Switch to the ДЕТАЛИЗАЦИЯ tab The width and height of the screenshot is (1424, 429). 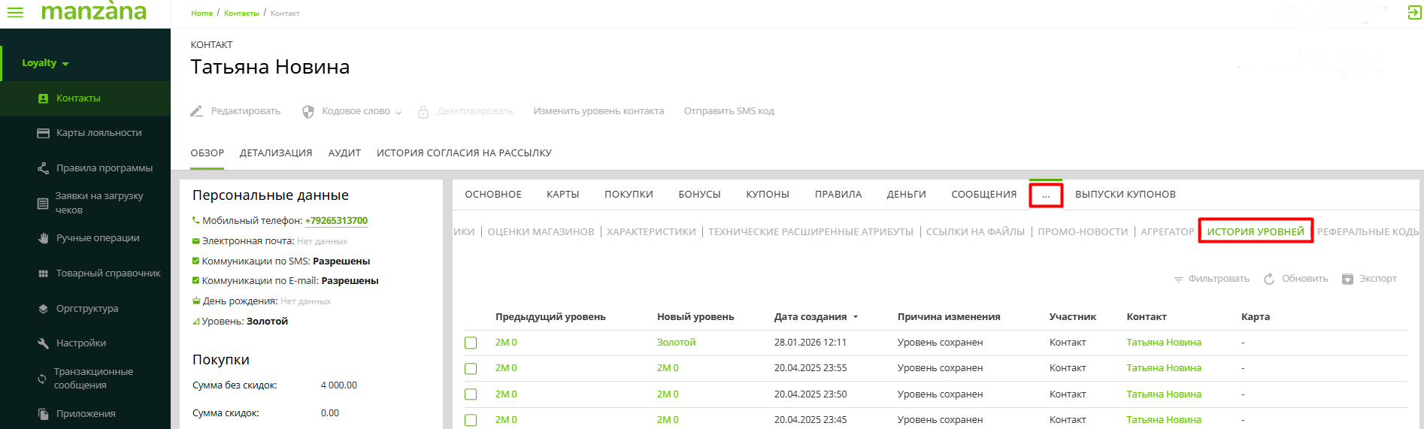click(x=275, y=153)
